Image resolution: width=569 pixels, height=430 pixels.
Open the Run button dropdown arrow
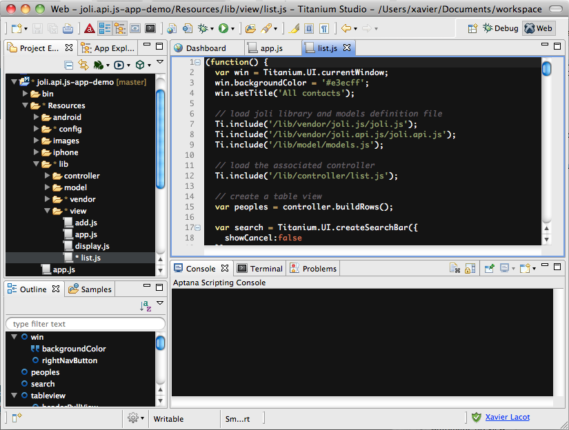(232, 29)
